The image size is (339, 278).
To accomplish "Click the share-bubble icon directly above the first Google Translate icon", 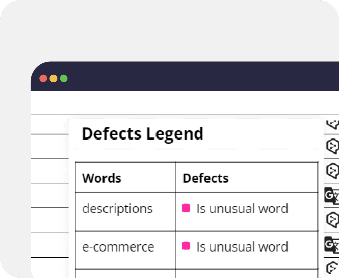I will (x=333, y=171).
